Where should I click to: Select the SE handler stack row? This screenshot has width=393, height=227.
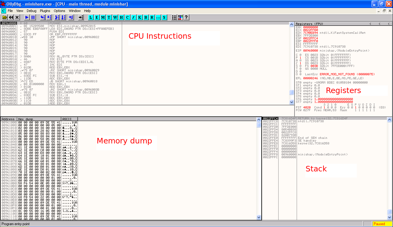pyautogui.click(x=325, y=141)
